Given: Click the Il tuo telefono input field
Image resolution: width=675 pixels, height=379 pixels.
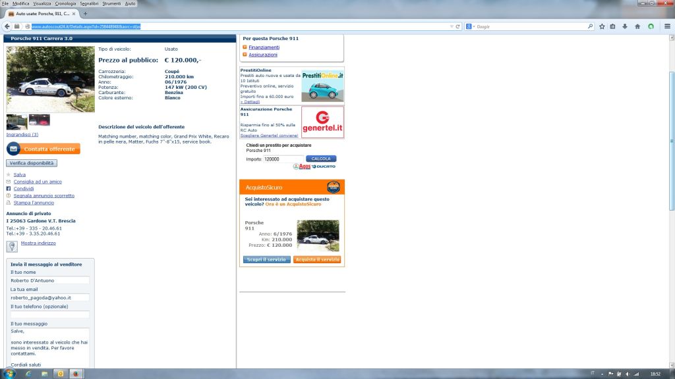Looking at the screenshot, I should 49,315.
